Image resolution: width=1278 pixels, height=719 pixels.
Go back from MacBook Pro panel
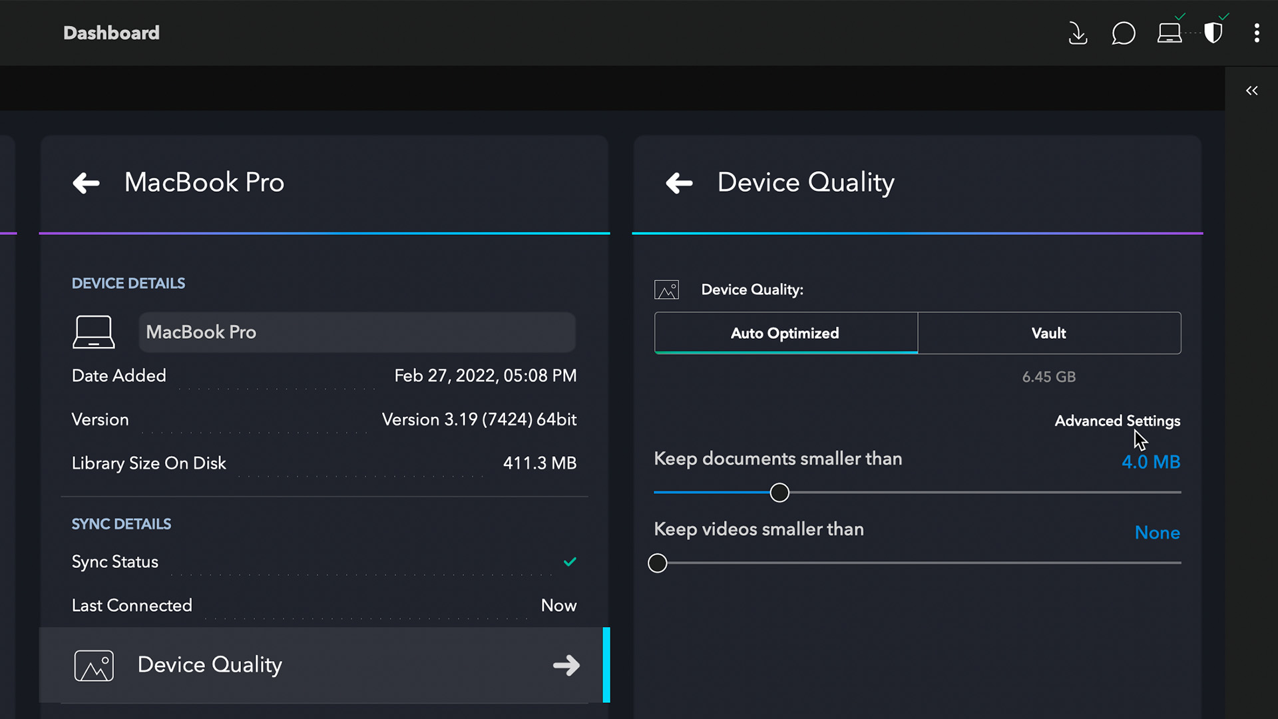coord(86,183)
